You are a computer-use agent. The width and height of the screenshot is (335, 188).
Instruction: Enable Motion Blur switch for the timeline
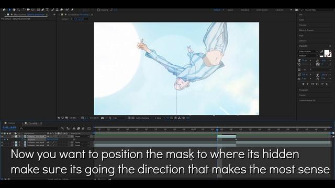[x=83, y=128]
